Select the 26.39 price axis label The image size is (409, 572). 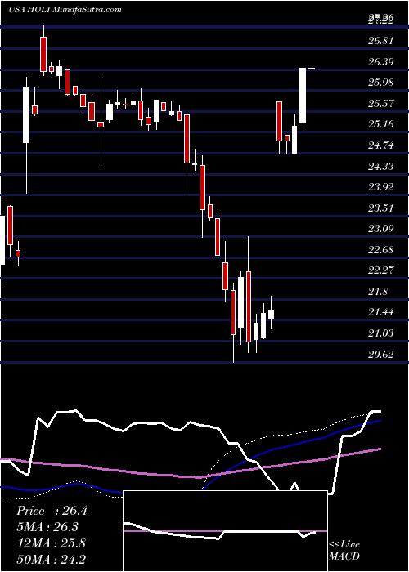point(381,61)
